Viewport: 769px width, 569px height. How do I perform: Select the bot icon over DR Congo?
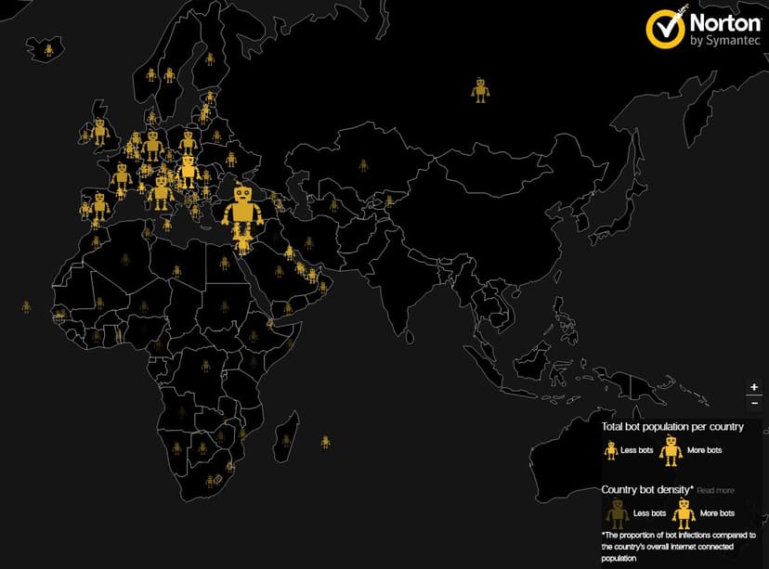(x=205, y=366)
